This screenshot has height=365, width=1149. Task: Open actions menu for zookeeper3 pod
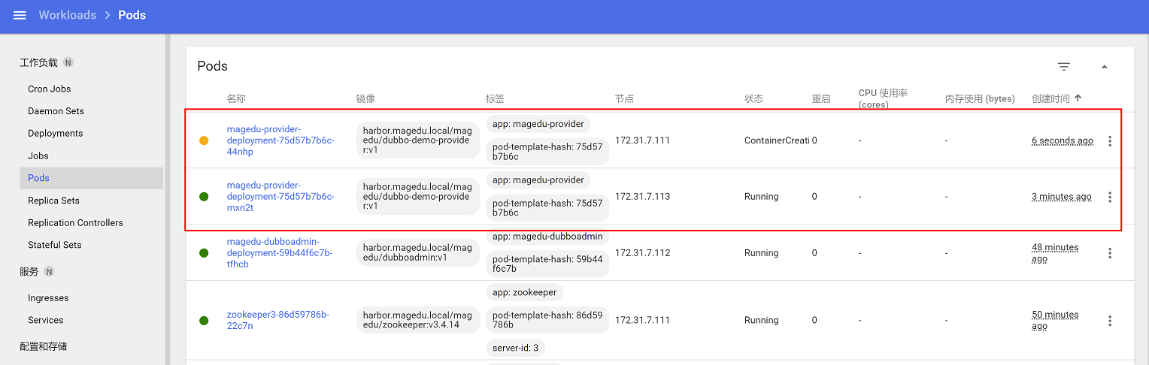[1109, 321]
